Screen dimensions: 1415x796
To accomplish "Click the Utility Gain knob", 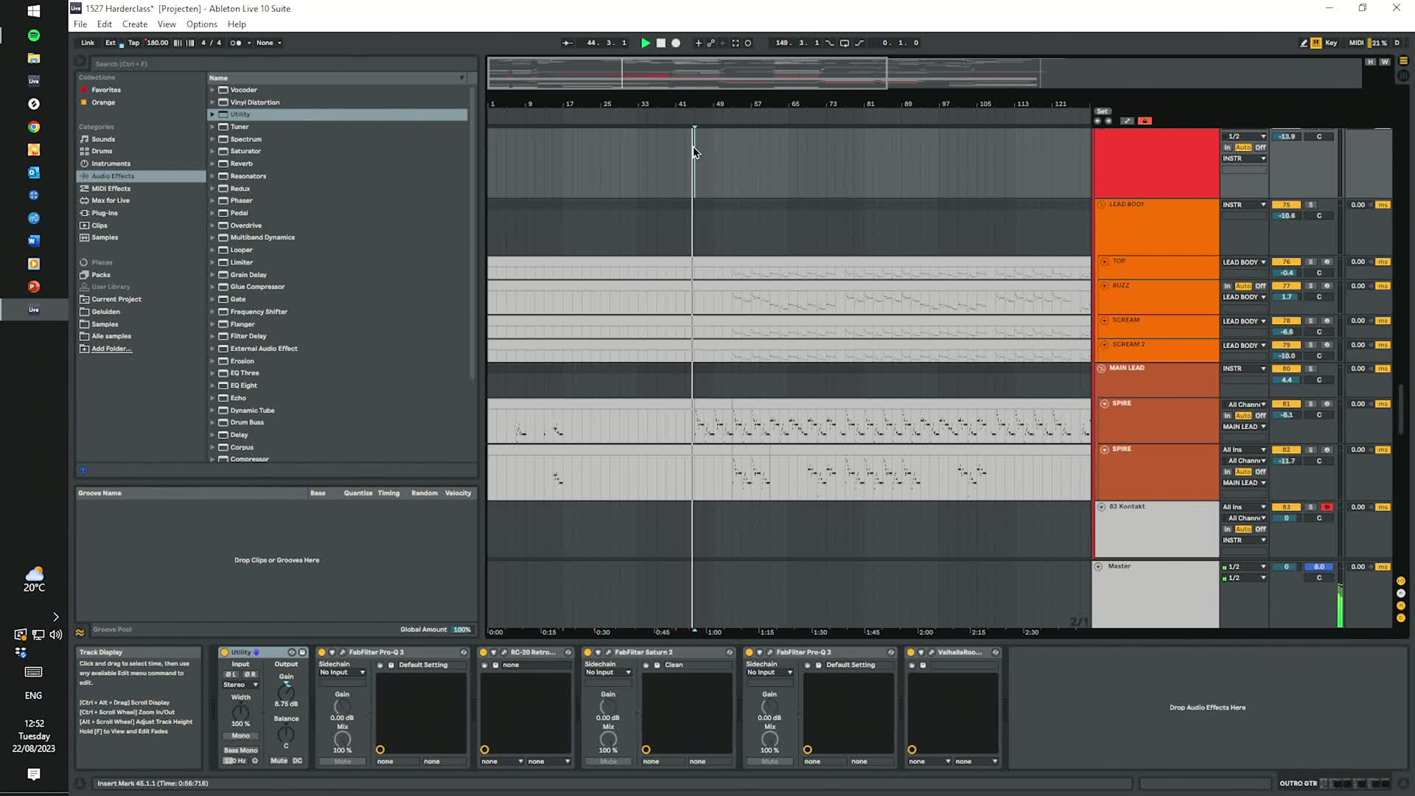I will click(x=286, y=691).
